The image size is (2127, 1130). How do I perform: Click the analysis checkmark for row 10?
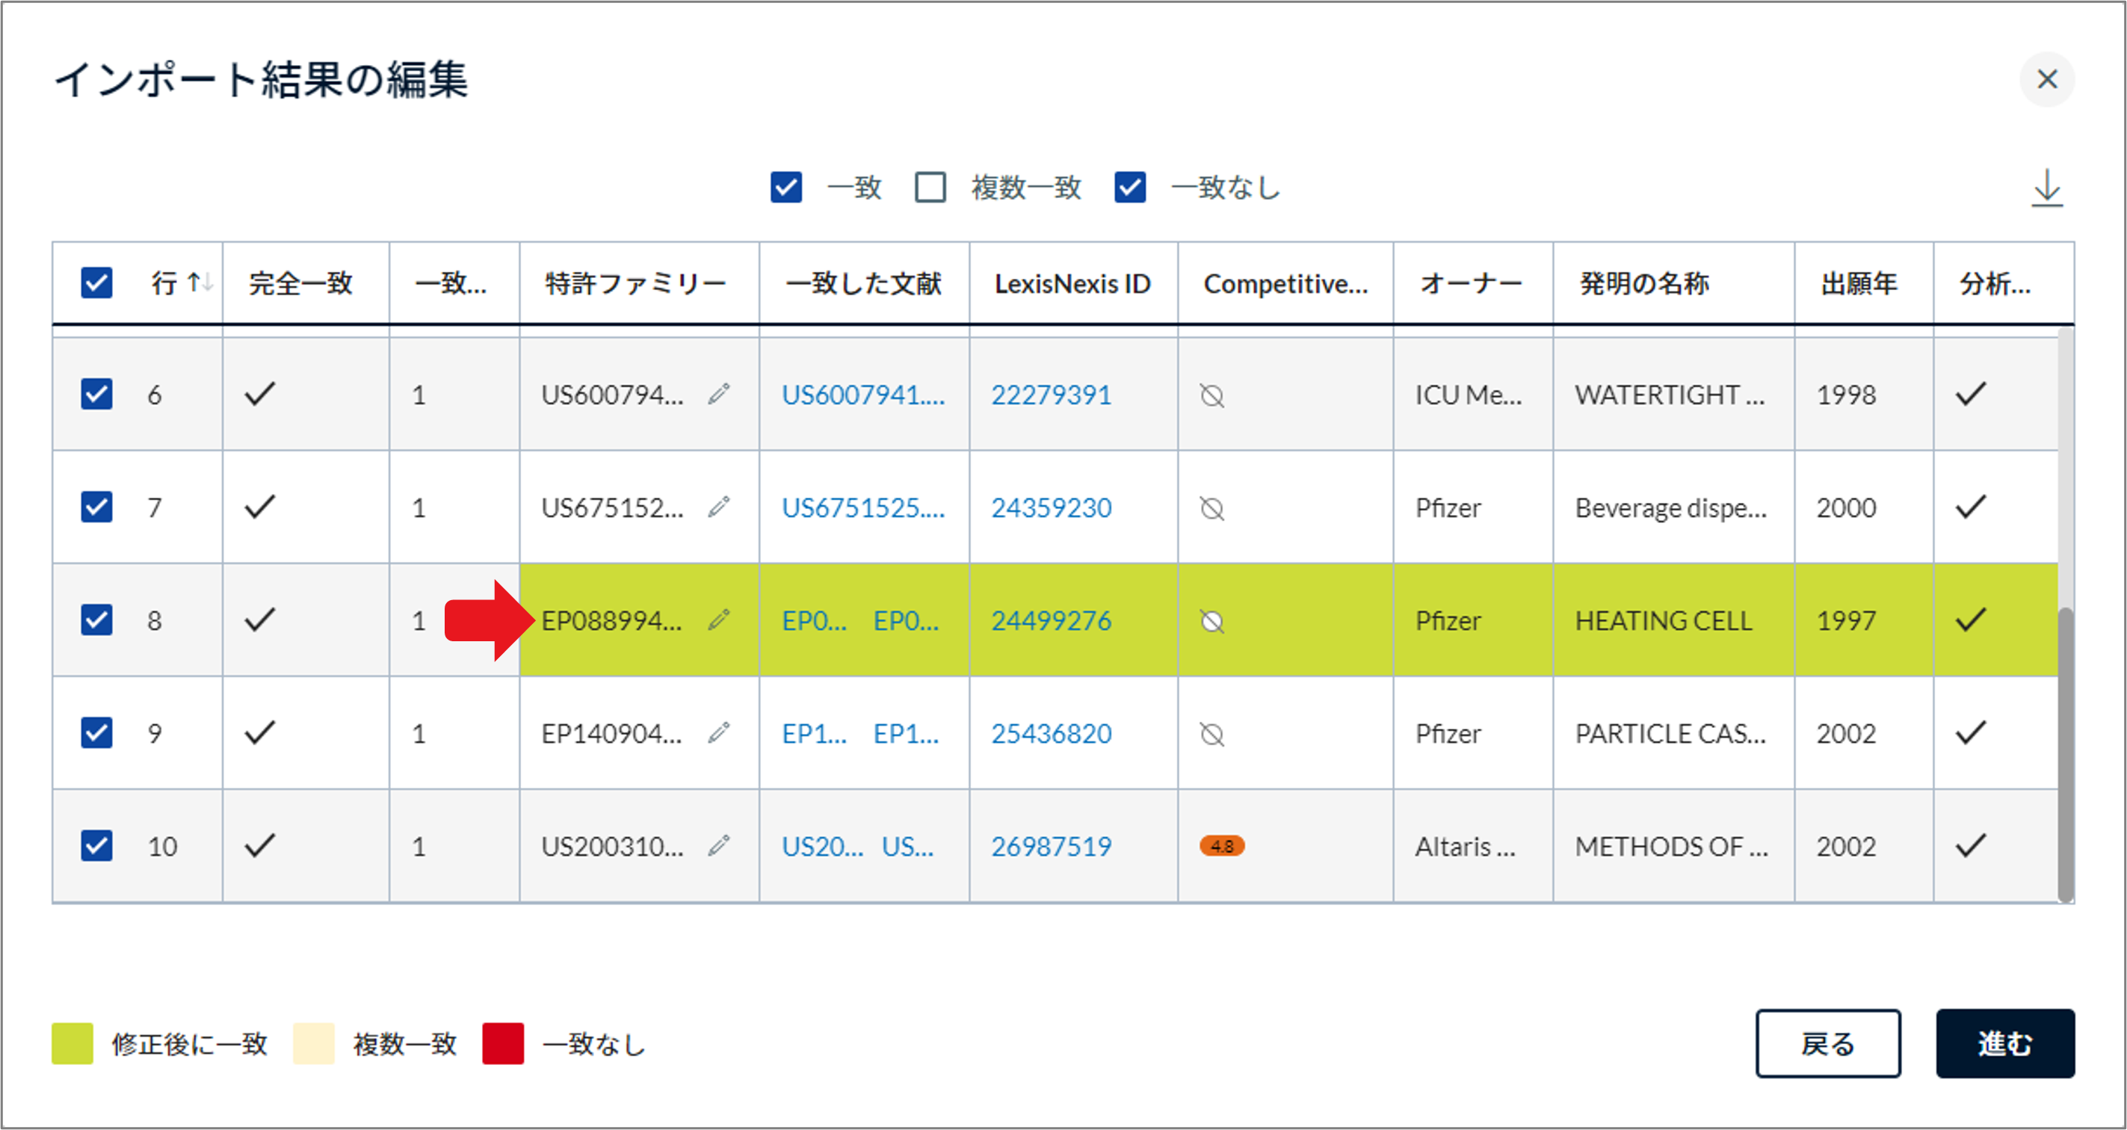pos(1970,845)
